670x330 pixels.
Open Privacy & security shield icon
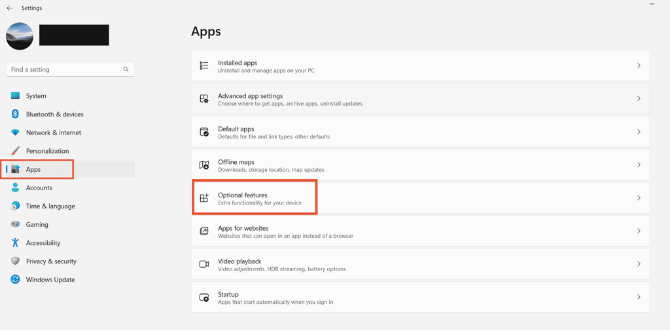coord(16,261)
